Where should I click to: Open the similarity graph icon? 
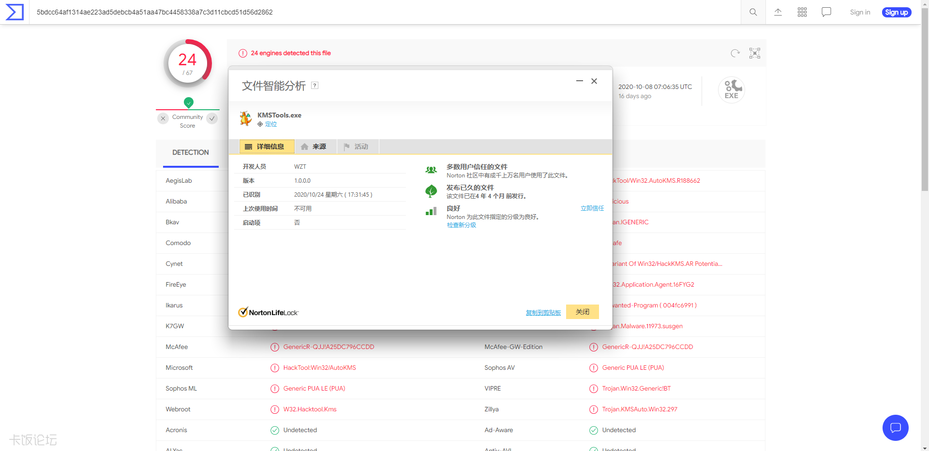tap(754, 53)
